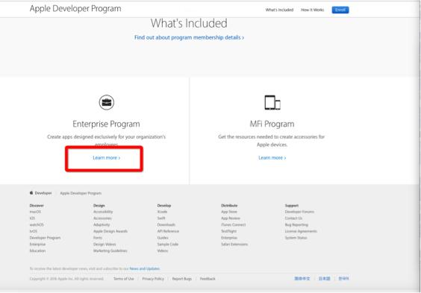Open News and Updates link

(145, 268)
